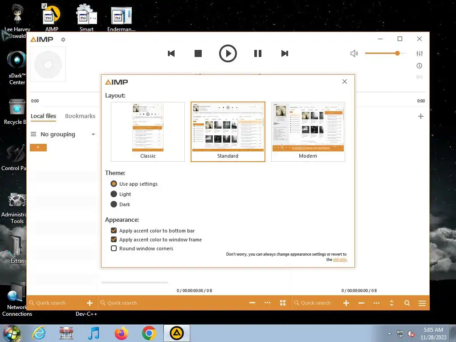This screenshot has width=456, height=342.
Task: Open Google Chrome from the taskbar
Action: coord(149,333)
